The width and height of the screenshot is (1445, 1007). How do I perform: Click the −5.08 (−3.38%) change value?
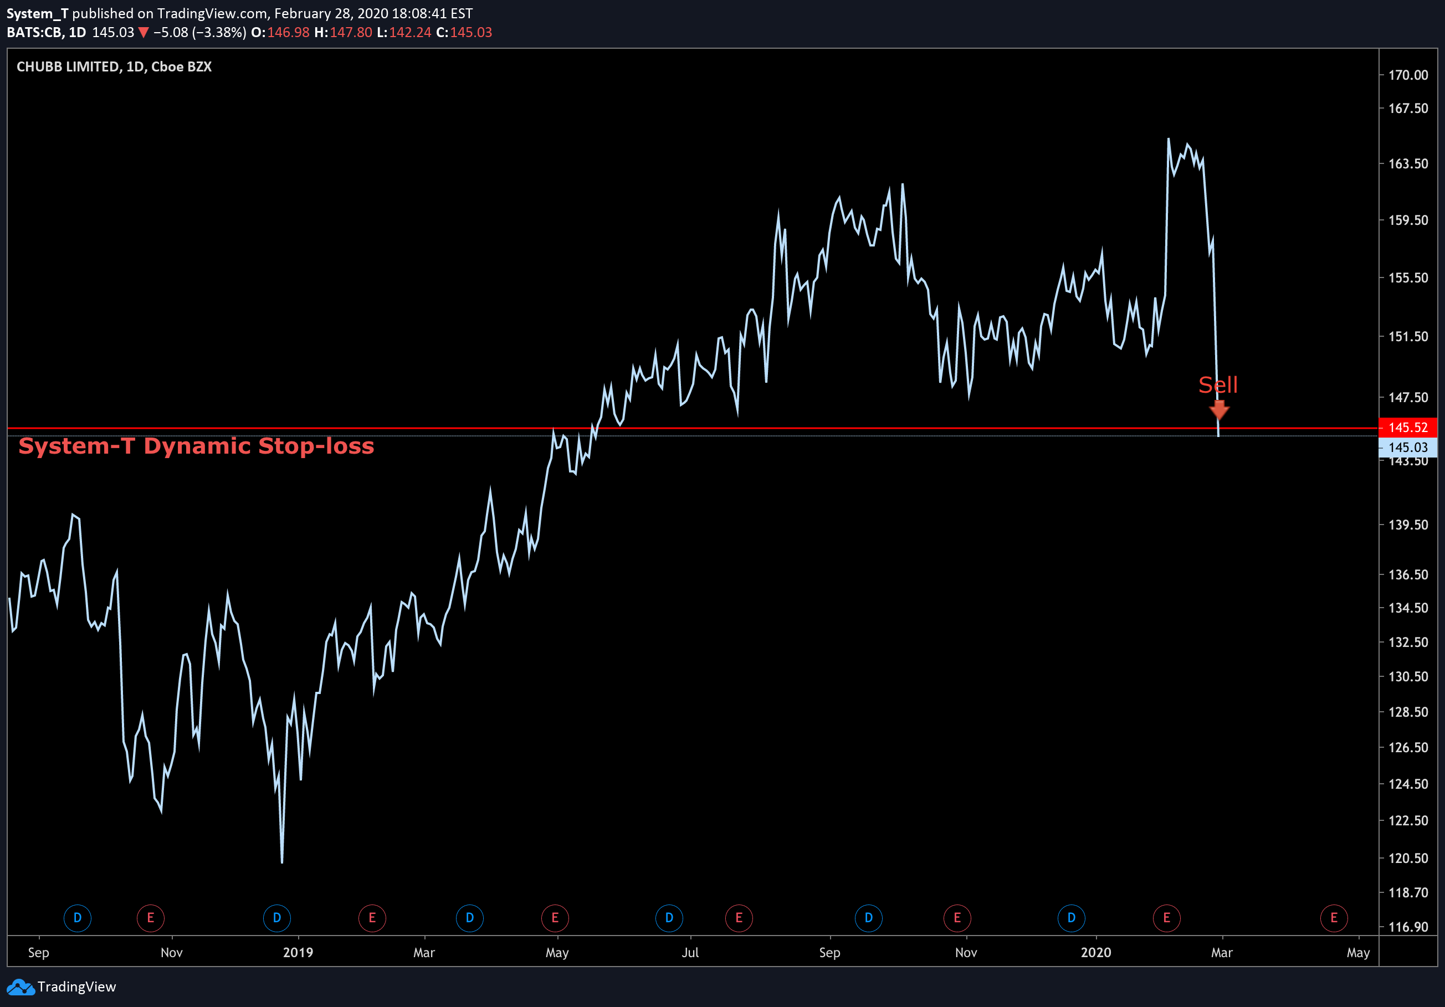pos(200,32)
